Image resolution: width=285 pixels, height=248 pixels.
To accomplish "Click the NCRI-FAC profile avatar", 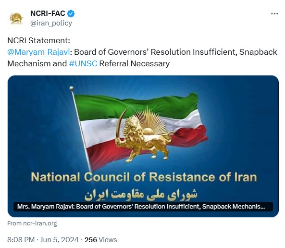I will 16,19.
